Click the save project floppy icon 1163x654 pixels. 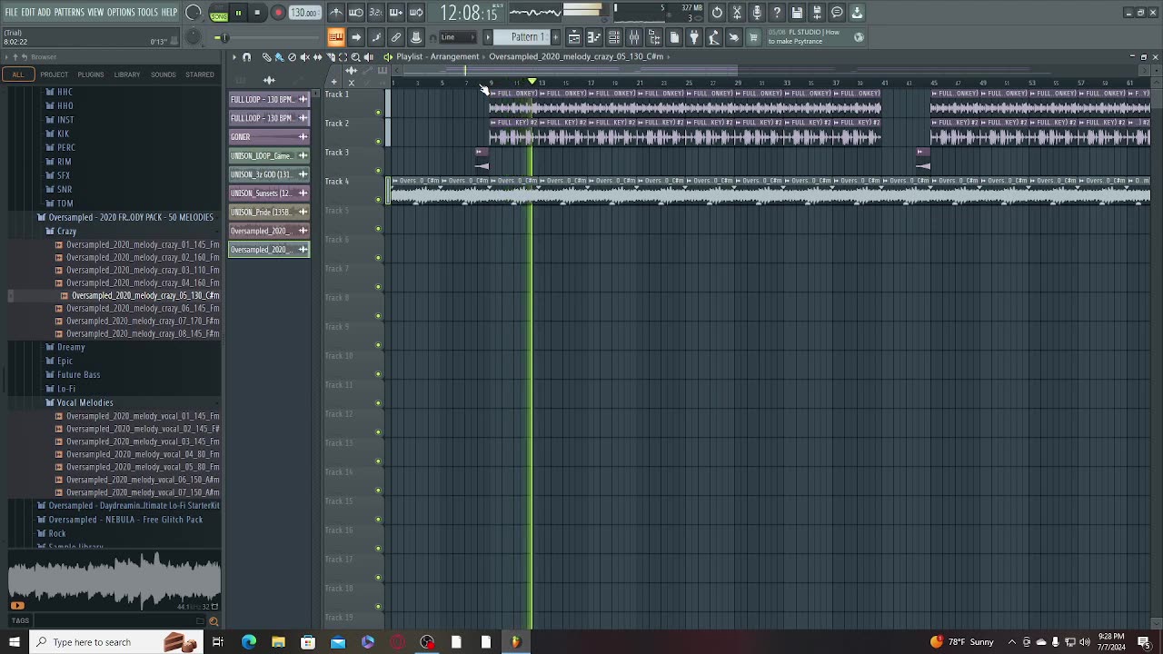click(x=797, y=13)
